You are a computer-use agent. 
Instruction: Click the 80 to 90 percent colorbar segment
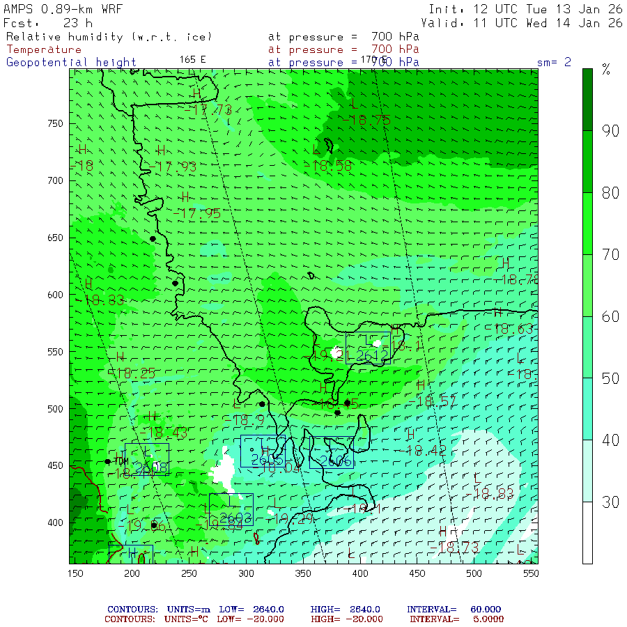tap(587, 162)
